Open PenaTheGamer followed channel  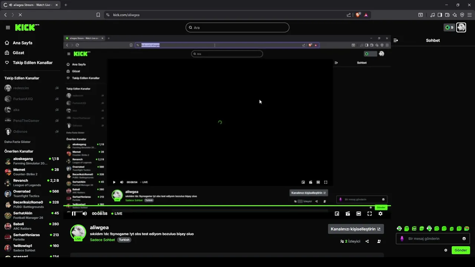coord(32,121)
